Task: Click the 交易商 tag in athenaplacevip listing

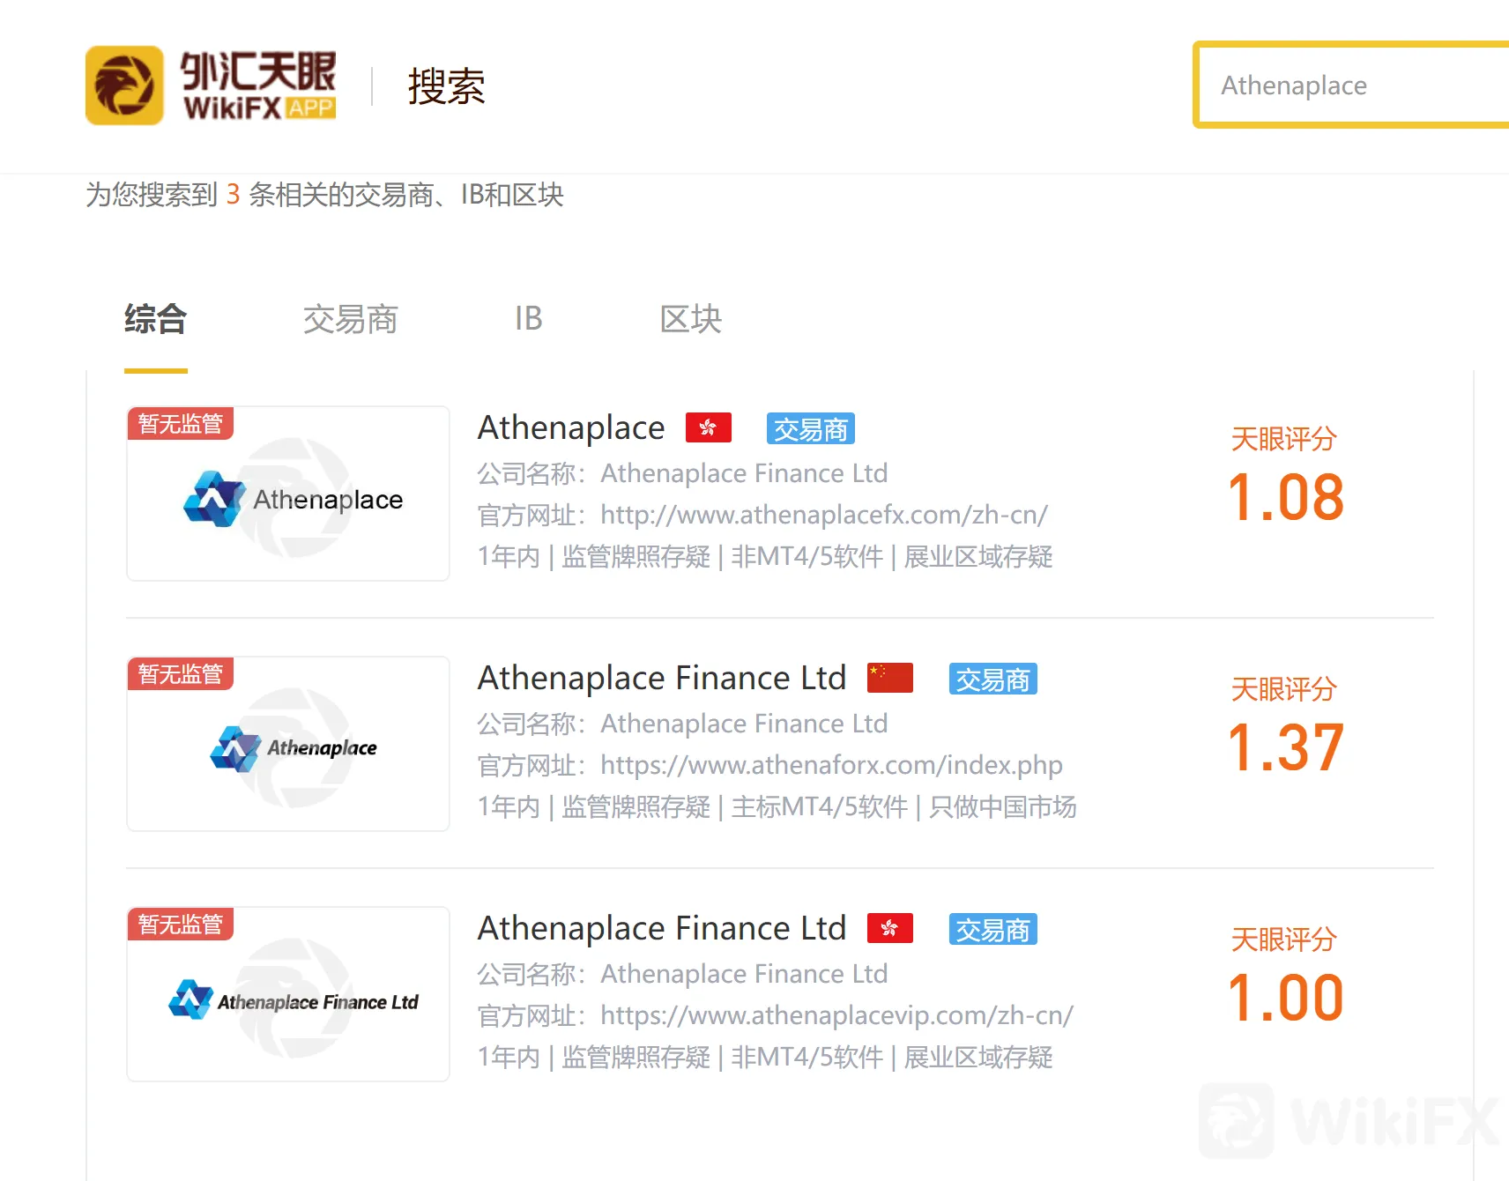Action: tap(993, 930)
